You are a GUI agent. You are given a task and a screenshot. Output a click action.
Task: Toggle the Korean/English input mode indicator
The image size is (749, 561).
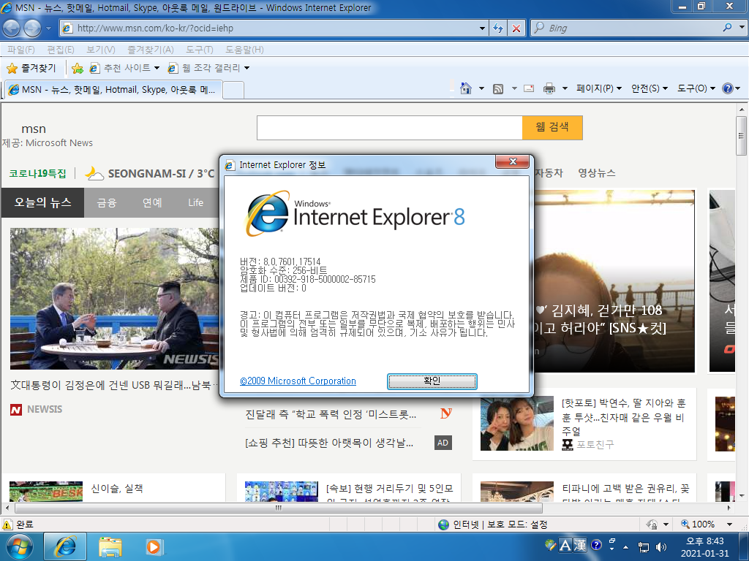[x=565, y=545]
